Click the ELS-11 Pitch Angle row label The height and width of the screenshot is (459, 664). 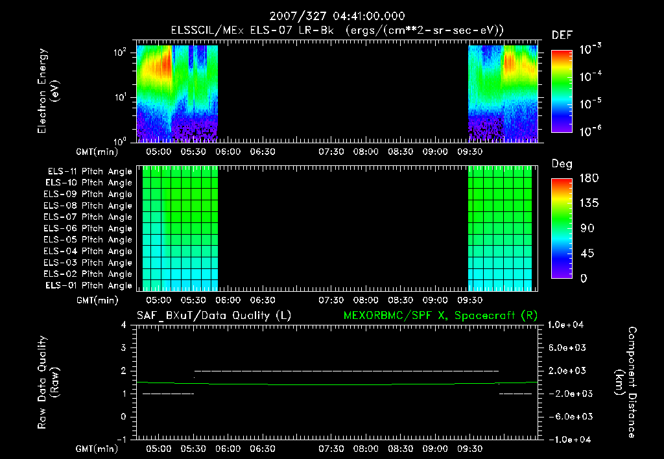(x=89, y=172)
